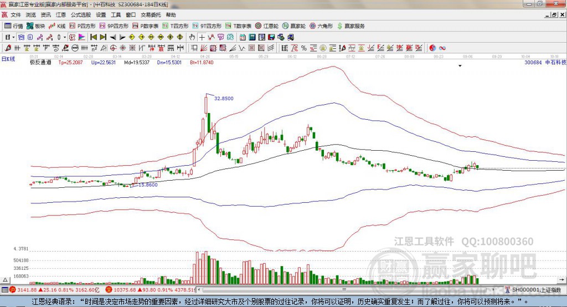This screenshot has height=307, width=567.
Task: Open the 文件 menu
Action: click(16, 15)
